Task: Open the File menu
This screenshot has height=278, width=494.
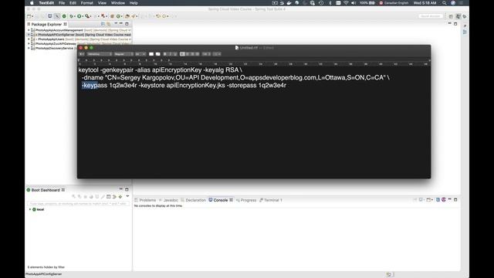Action: (x=62, y=3)
